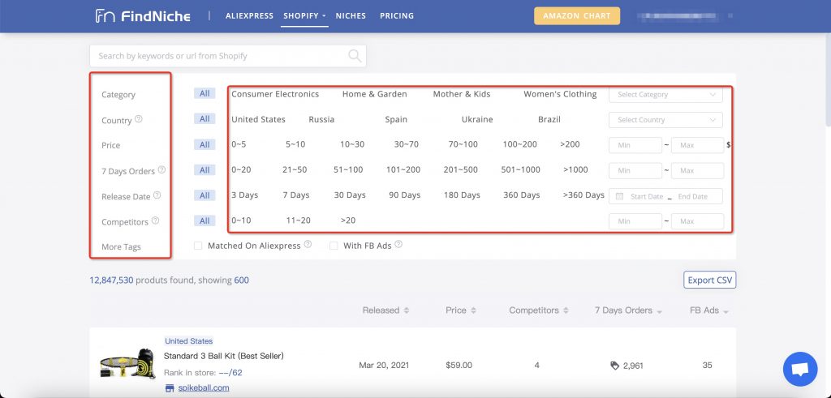Click the Export CSV button
Image resolution: width=831 pixels, height=398 pixels.
click(x=709, y=280)
